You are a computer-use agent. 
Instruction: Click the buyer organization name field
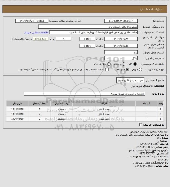click(x=88, y=27)
